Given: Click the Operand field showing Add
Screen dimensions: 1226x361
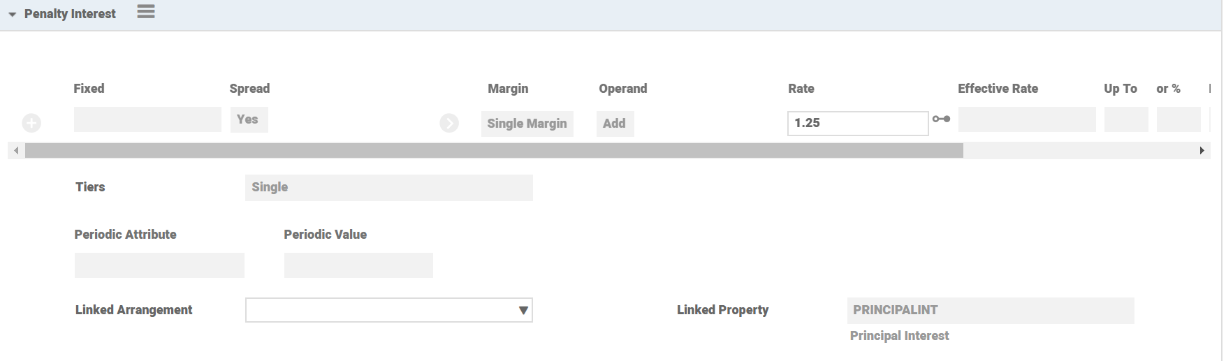Looking at the screenshot, I should click(x=615, y=124).
